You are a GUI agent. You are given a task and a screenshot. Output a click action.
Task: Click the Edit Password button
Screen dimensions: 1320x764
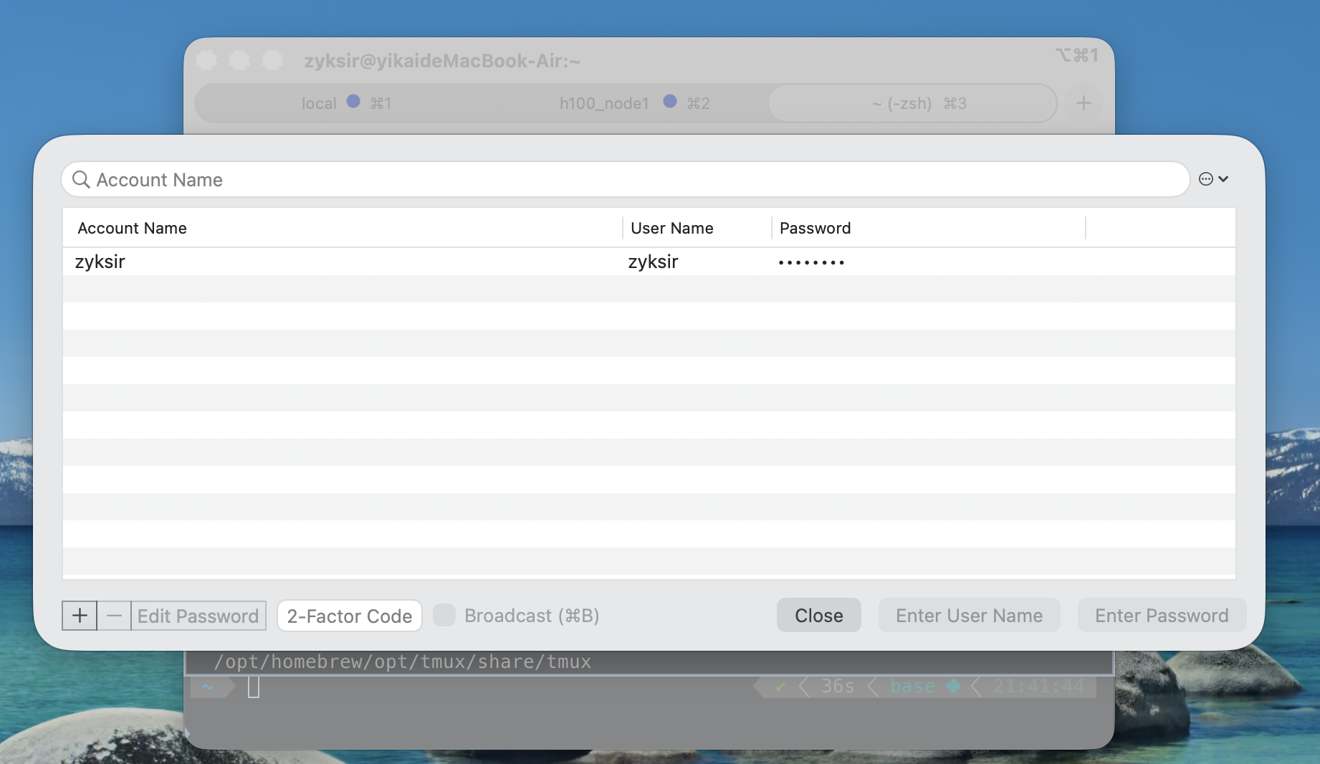tap(198, 616)
